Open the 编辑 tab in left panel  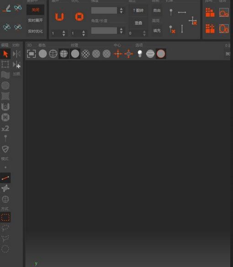(5, 45)
